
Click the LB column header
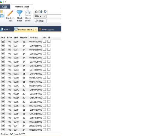[44, 38]
